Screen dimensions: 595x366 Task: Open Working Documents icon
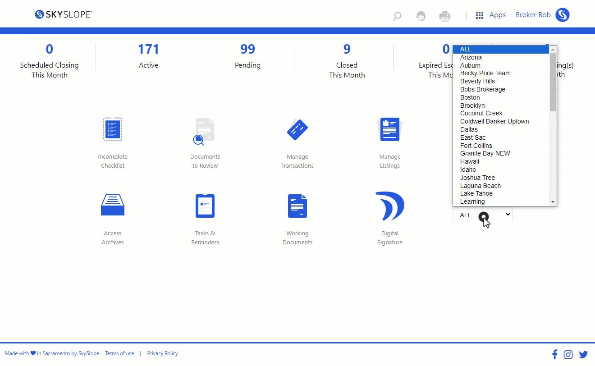tap(297, 206)
